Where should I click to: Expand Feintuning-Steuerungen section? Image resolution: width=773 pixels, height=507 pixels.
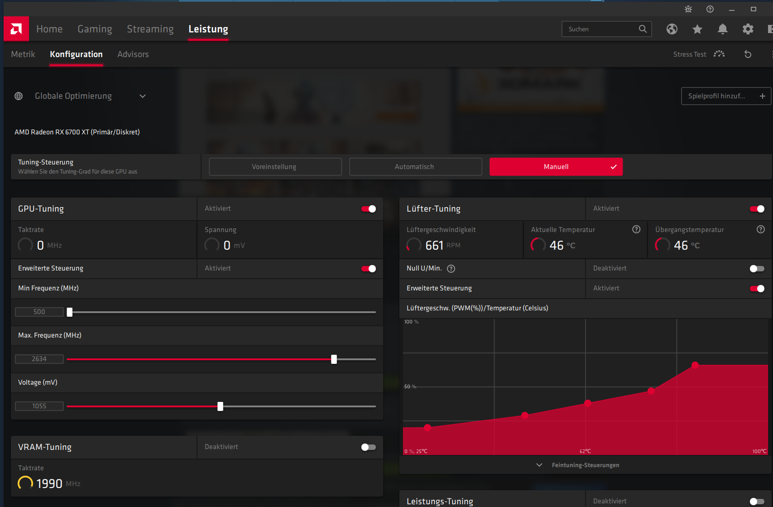point(578,465)
